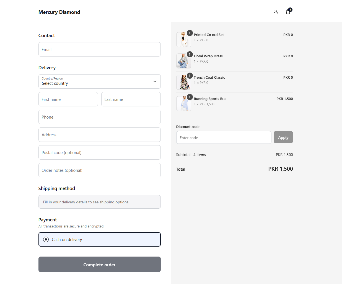Open the Select country combo box
This screenshot has width=342, height=284.
[100, 81]
